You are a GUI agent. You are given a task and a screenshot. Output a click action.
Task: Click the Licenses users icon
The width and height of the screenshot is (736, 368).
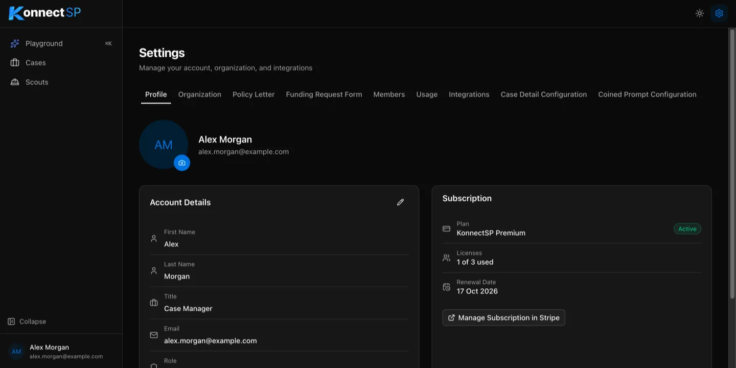point(447,258)
